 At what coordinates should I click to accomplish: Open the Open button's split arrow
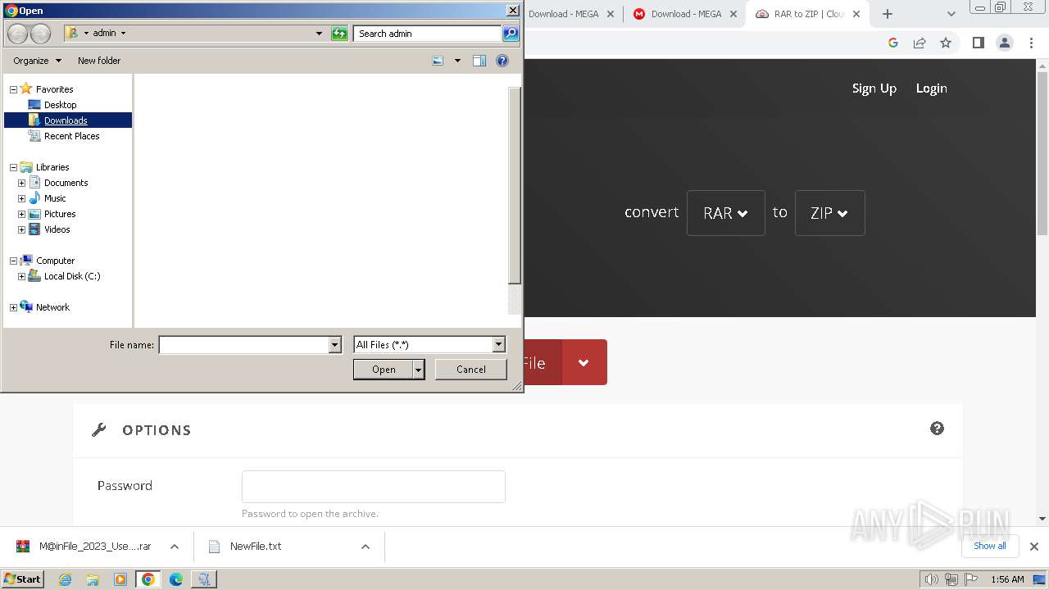click(419, 370)
